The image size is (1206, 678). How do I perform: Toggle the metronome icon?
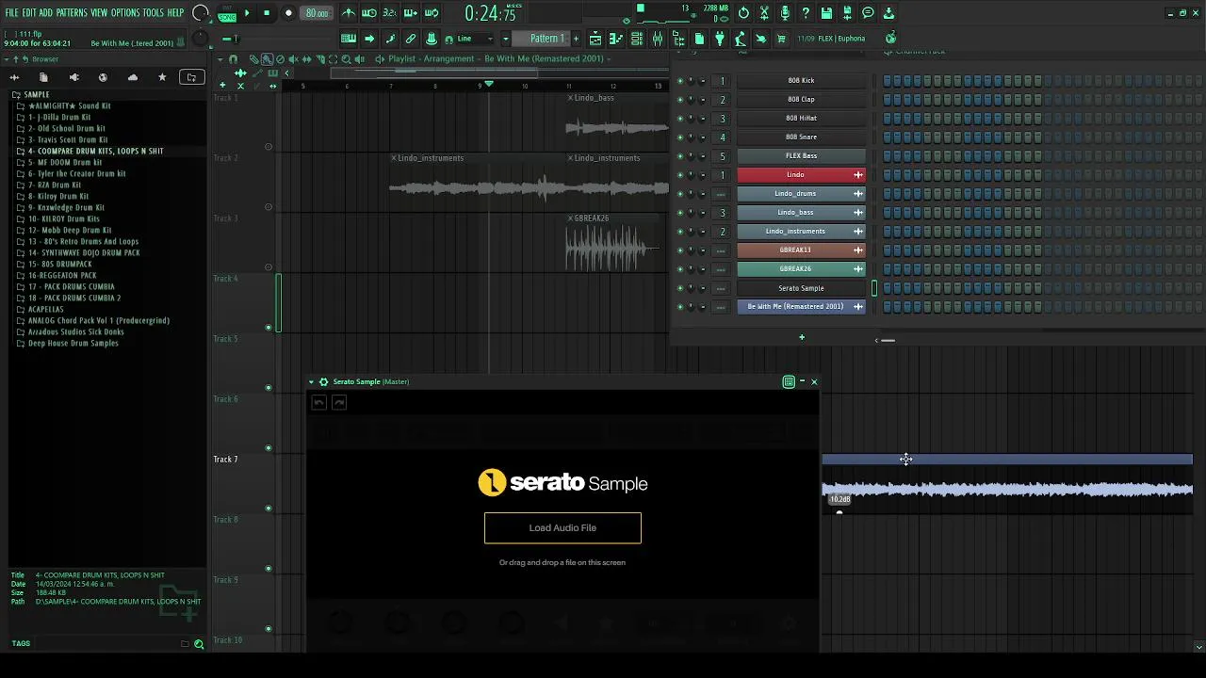[349, 13]
